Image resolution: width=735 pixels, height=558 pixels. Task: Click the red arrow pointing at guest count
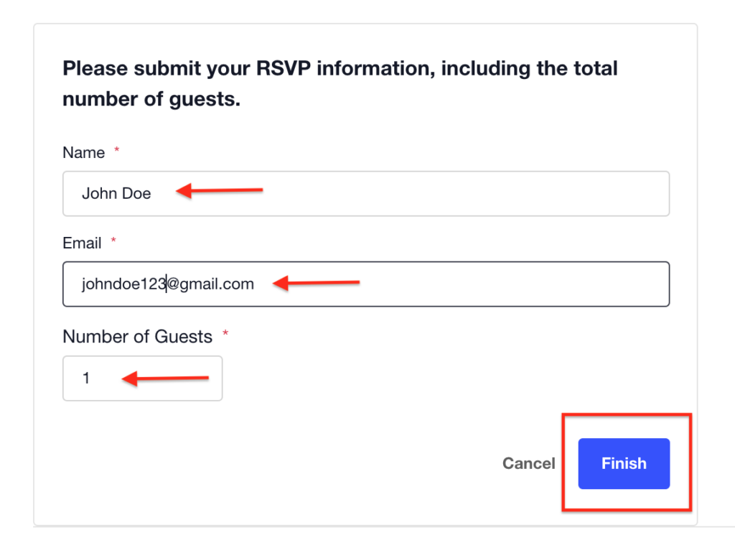tap(164, 378)
